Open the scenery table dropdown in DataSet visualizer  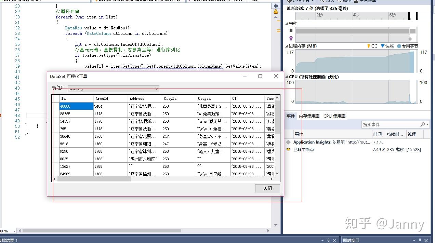coord(157,89)
